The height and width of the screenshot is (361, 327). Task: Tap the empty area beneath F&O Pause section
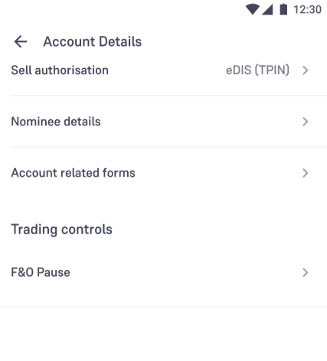163,334
